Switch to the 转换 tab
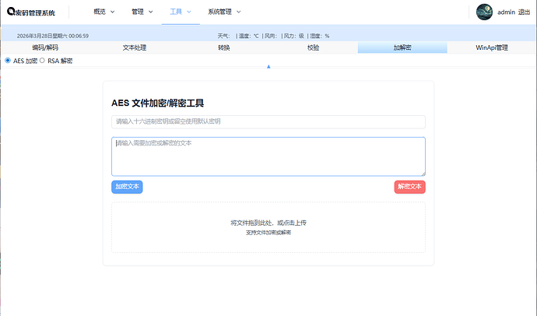The image size is (537, 316). click(224, 47)
